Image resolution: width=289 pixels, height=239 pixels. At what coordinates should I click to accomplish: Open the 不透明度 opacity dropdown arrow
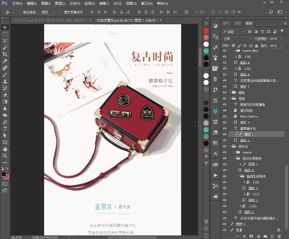[281, 39]
